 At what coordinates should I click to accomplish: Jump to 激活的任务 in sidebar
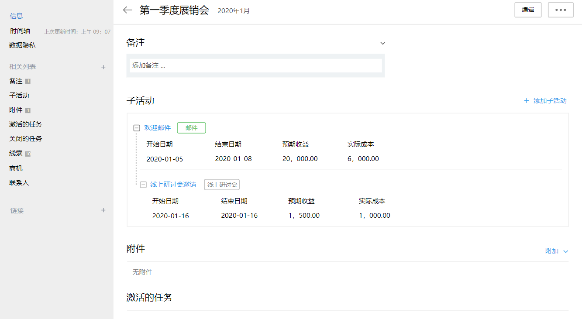tap(26, 124)
